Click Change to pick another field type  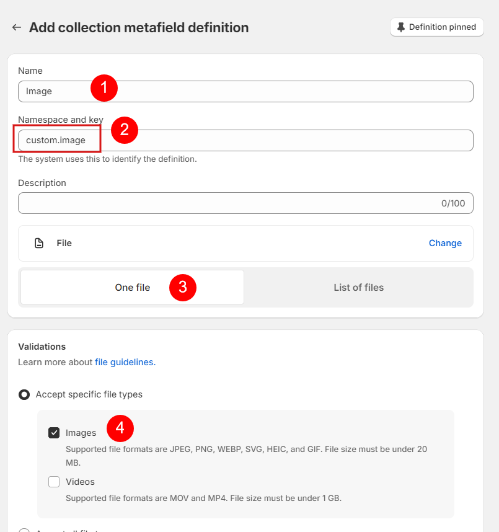click(x=445, y=243)
